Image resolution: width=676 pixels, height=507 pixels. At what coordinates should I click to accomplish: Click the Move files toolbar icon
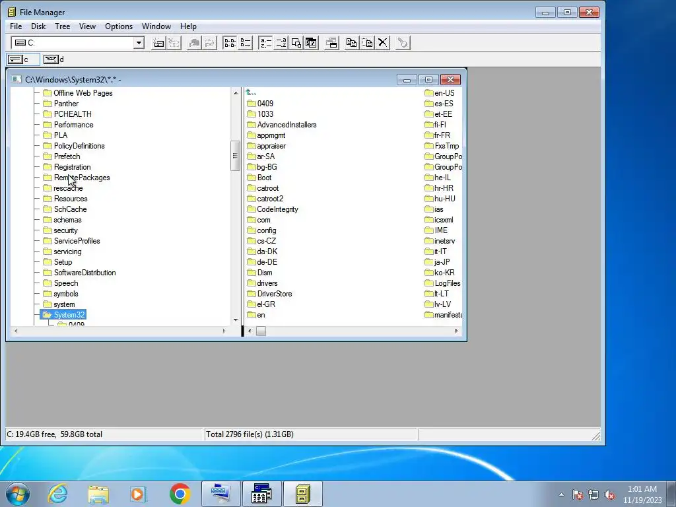(x=367, y=43)
